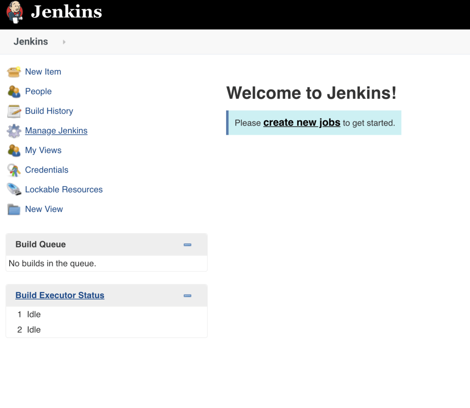
Task: Collapse the Build Queue panel
Action: 187,244
